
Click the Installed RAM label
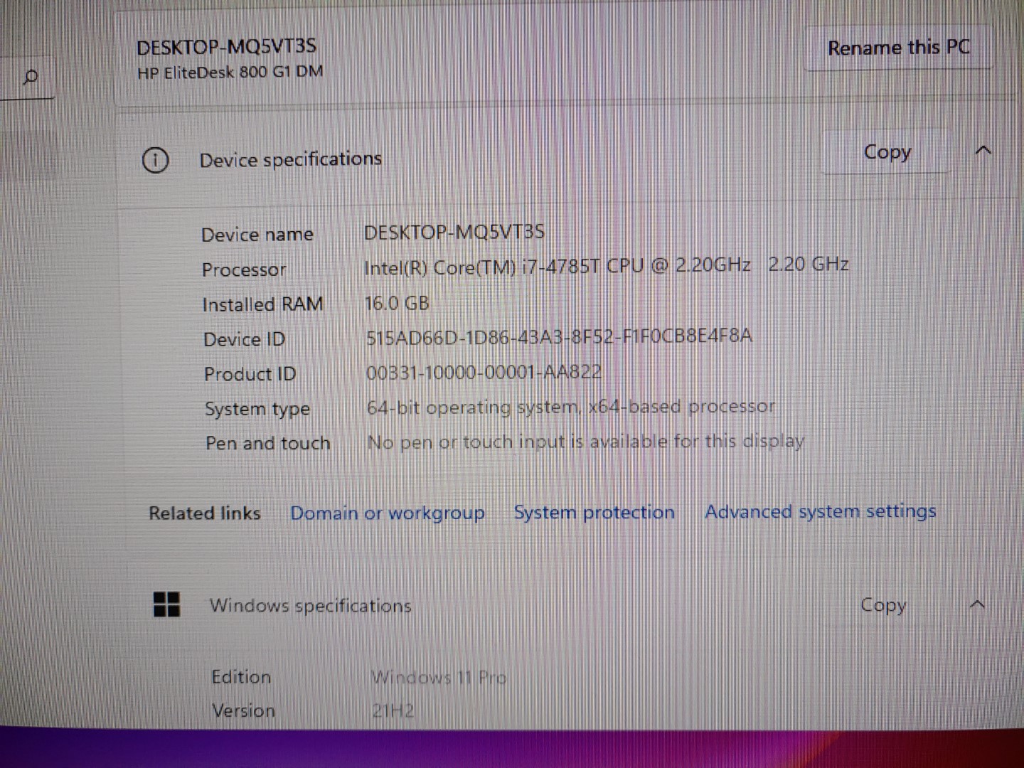(262, 304)
